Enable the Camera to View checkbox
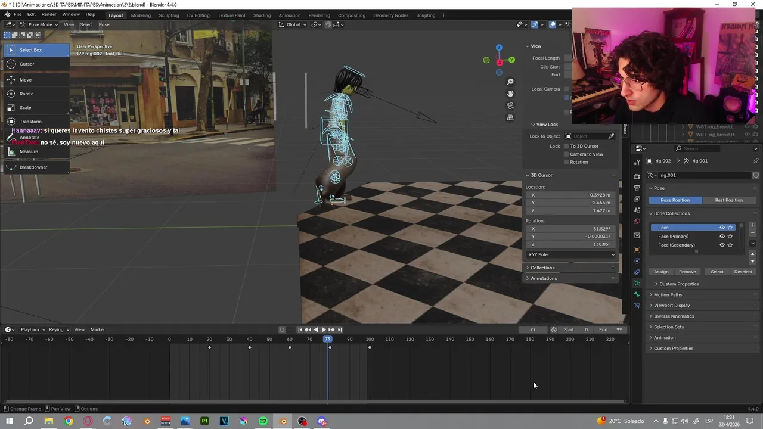Image resolution: width=763 pixels, height=429 pixels. pos(566,154)
